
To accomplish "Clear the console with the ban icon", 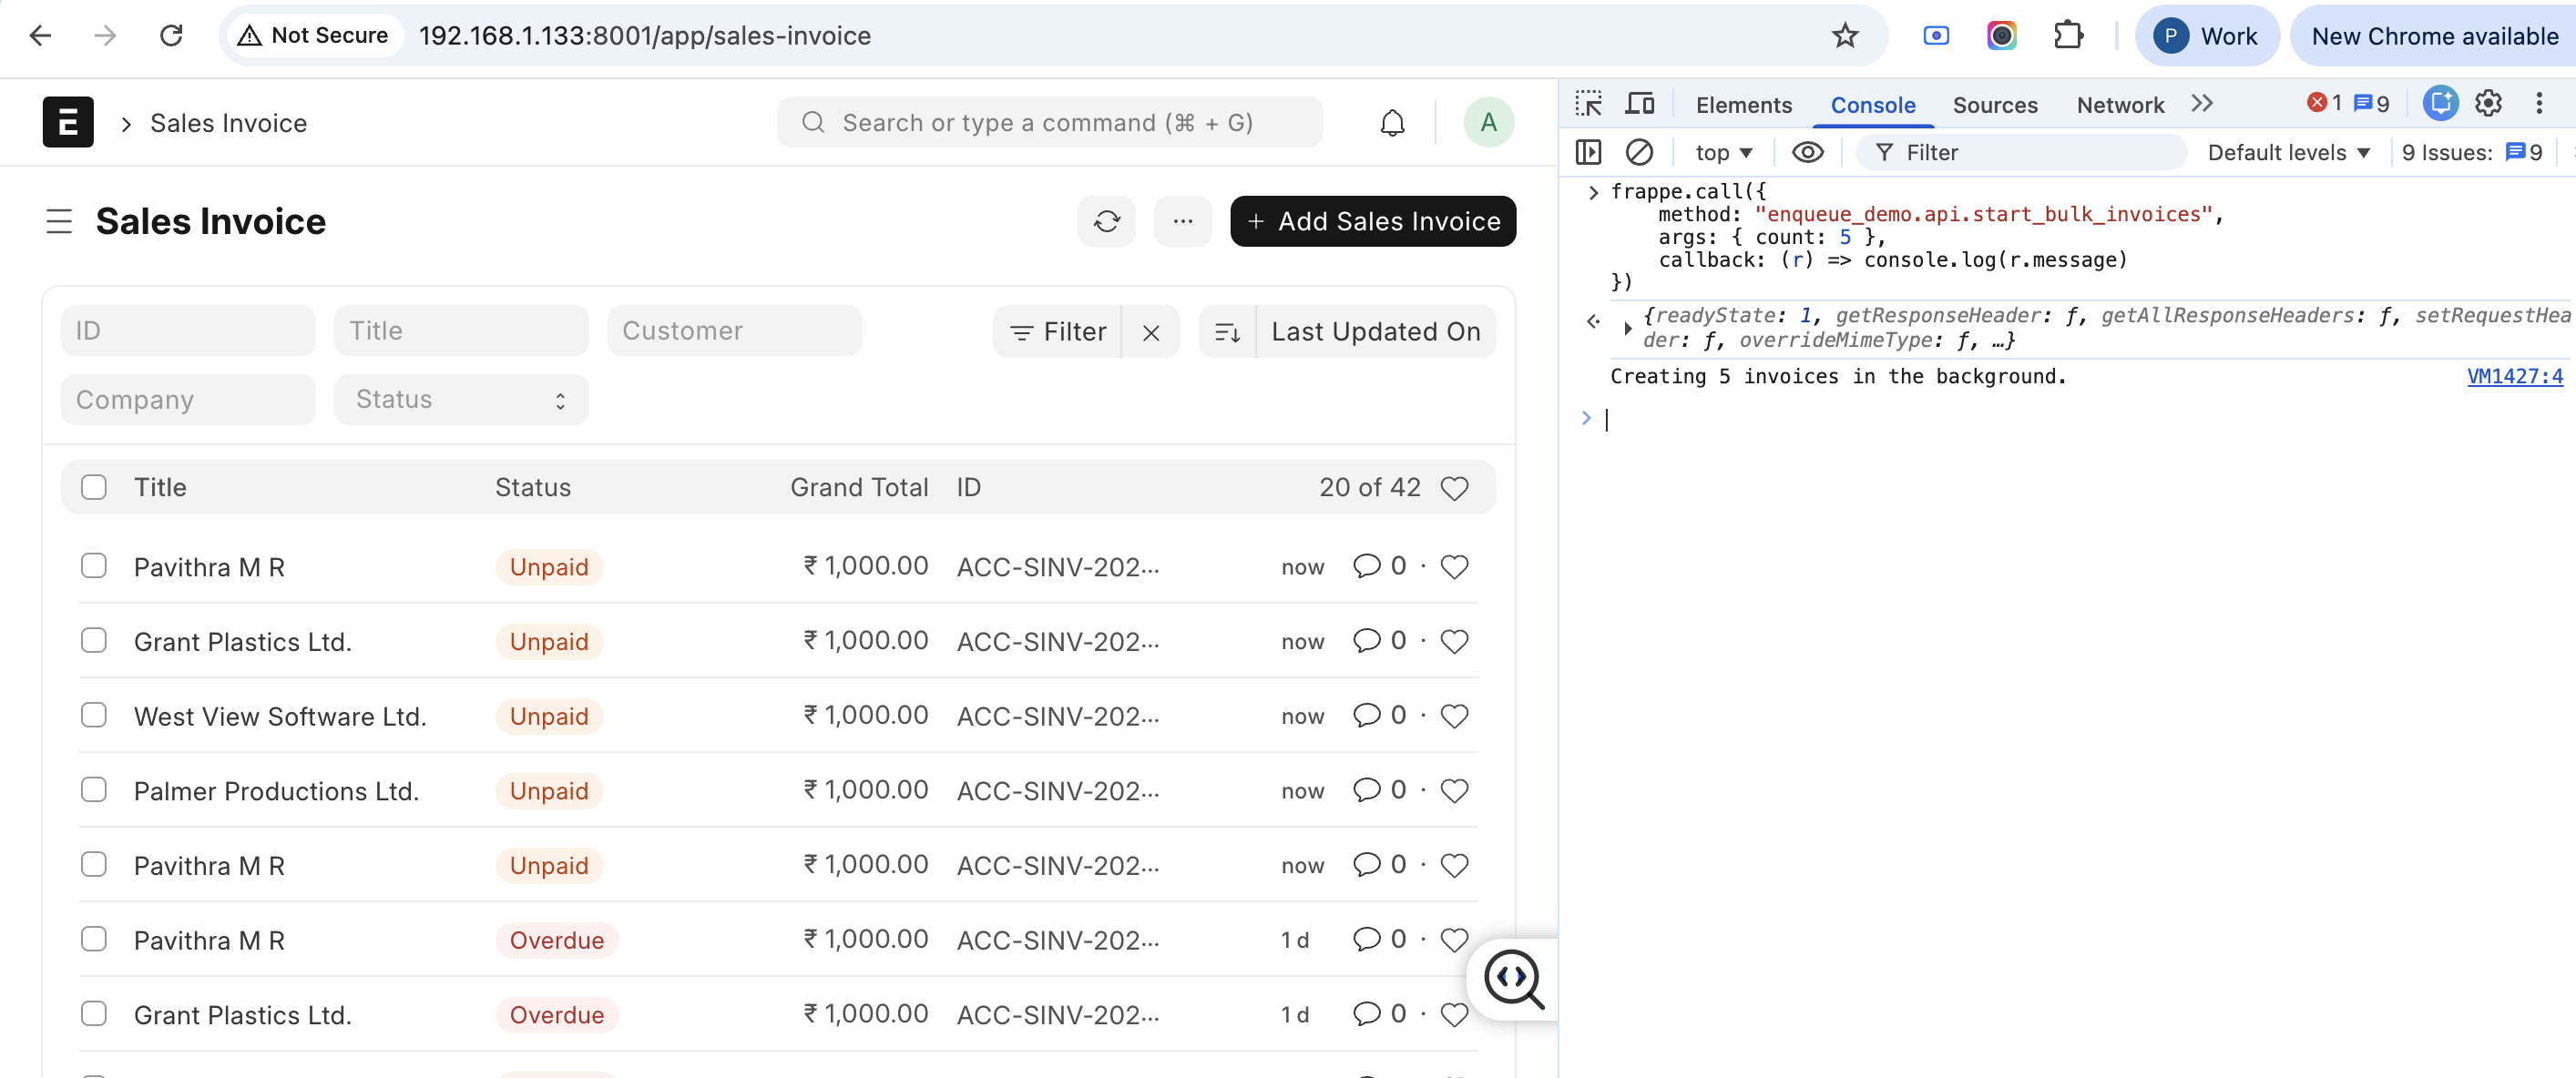I will coord(1638,152).
